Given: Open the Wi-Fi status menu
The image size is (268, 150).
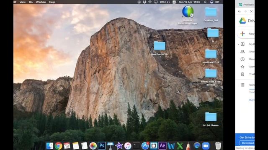Looking at the screenshot, I should tap(150, 2).
